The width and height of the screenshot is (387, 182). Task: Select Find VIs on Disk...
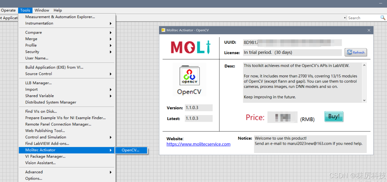(x=67, y=111)
